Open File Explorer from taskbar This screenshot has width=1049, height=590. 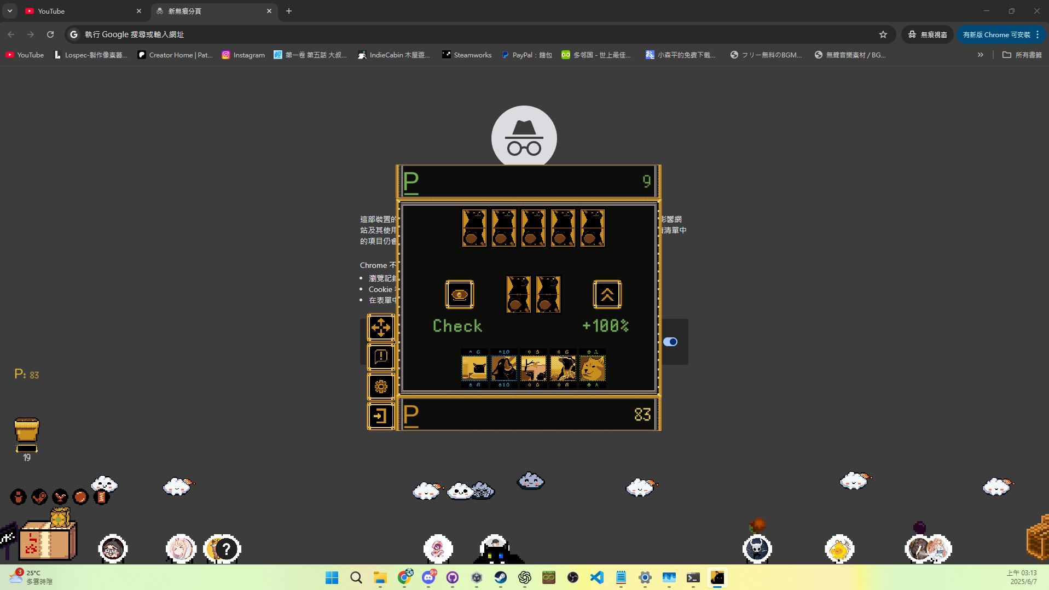point(380,577)
